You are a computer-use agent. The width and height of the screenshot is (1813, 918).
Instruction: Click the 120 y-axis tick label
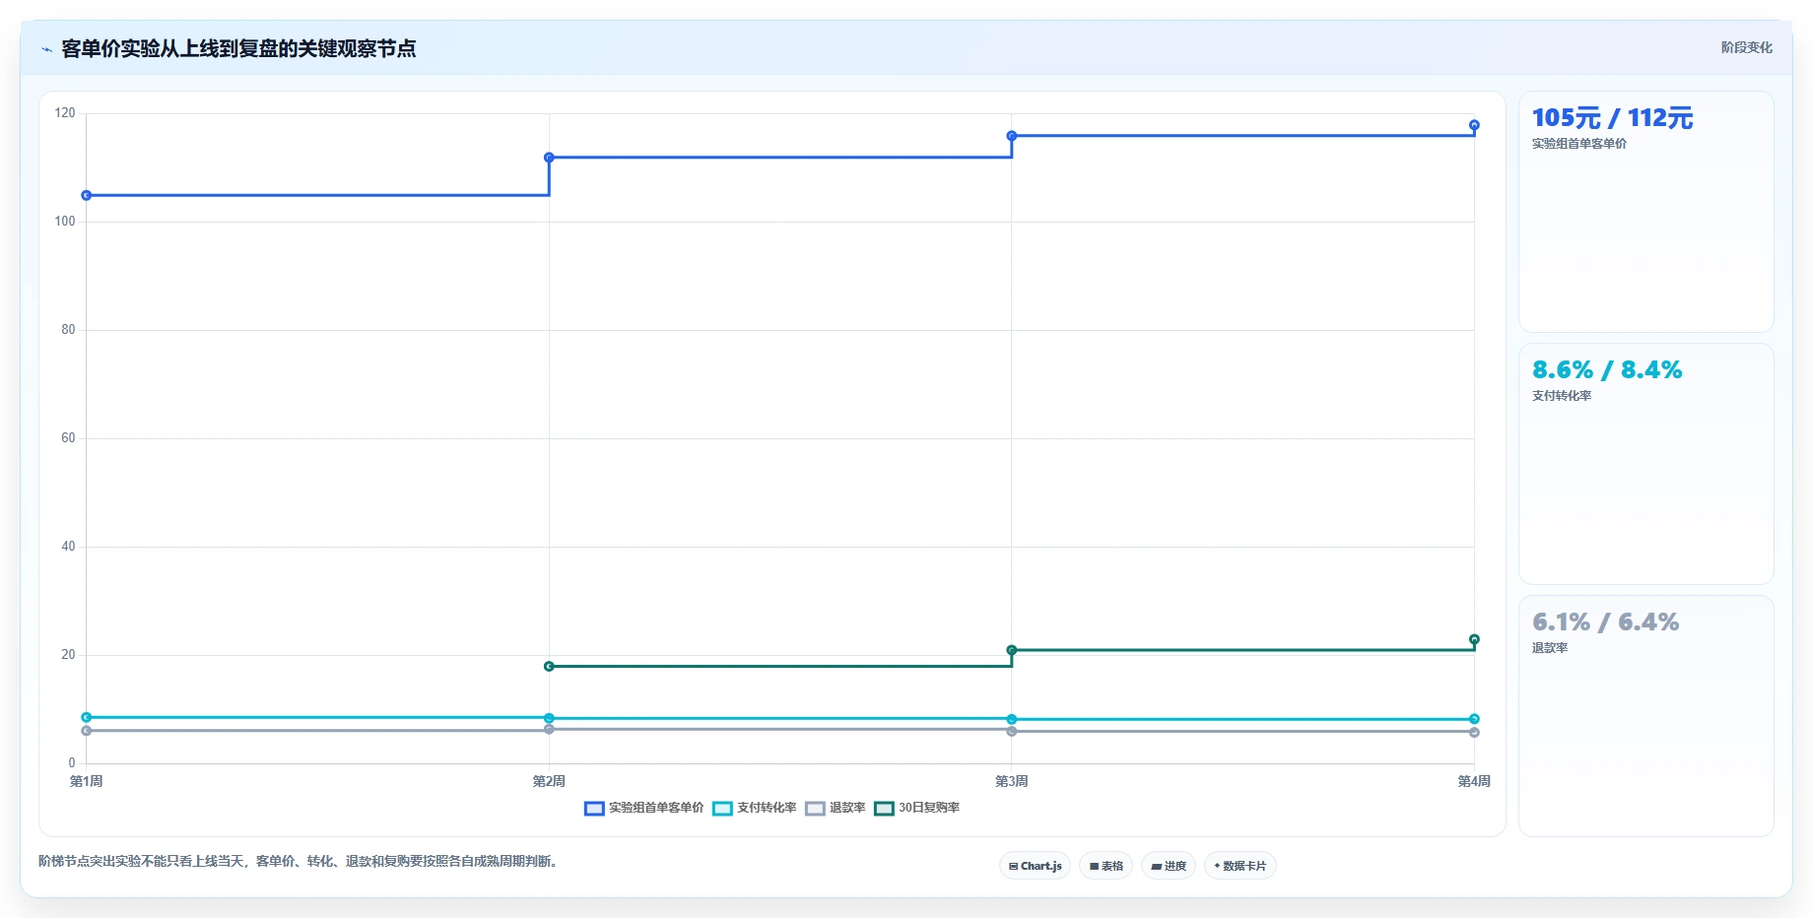(65, 113)
